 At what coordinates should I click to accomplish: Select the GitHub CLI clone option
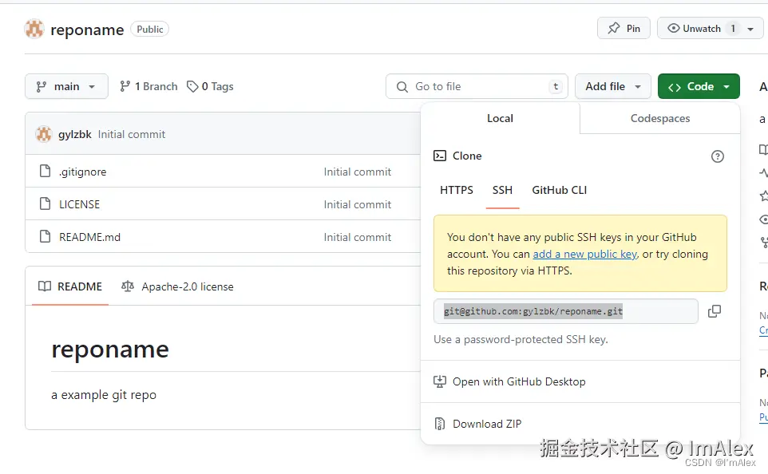[x=560, y=190]
